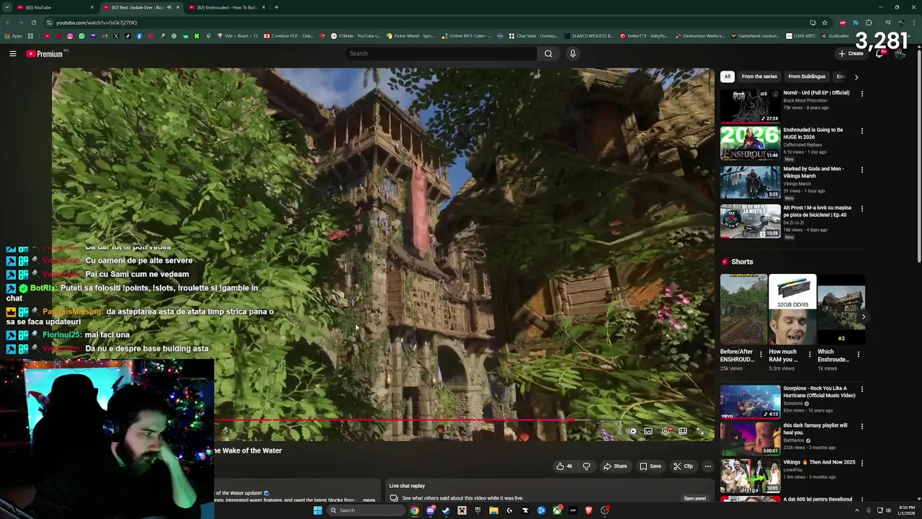Screen dimensions: 922x519
Task: Open Chrome three-dot menu
Action: (913, 22)
